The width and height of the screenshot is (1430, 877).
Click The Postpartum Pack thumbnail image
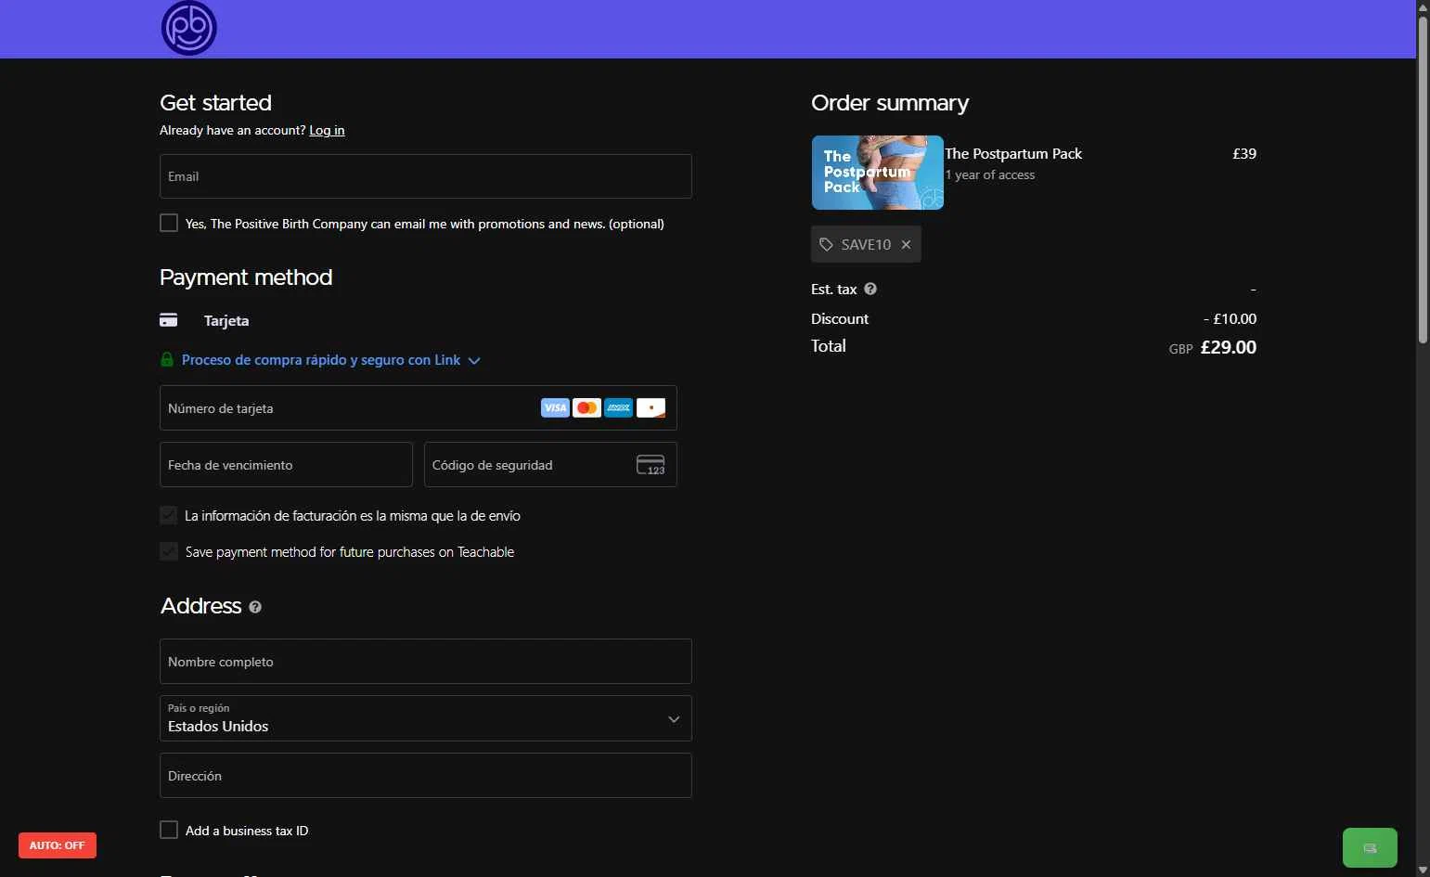(878, 173)
